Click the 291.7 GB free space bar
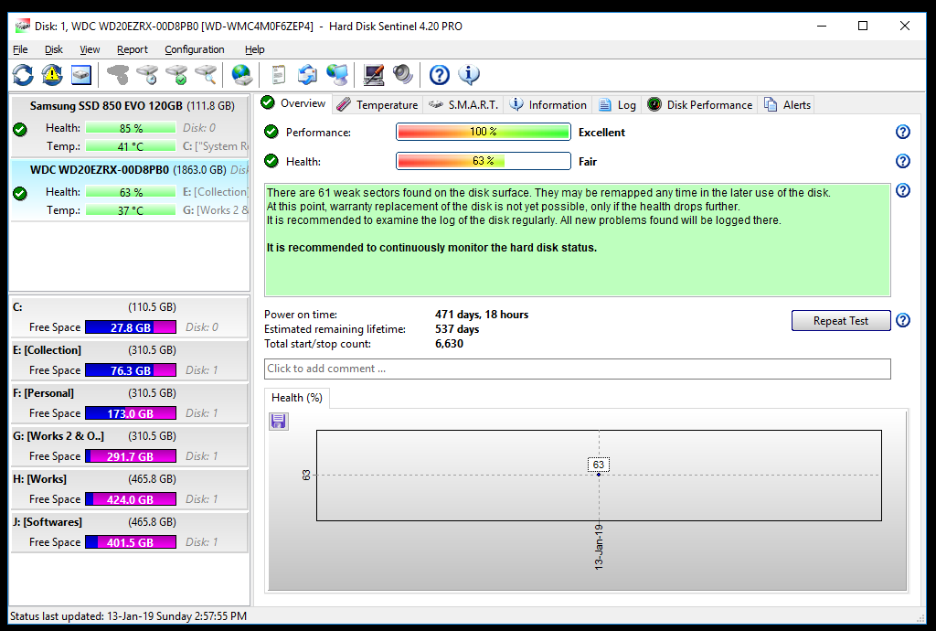 (x=131, y=456)
